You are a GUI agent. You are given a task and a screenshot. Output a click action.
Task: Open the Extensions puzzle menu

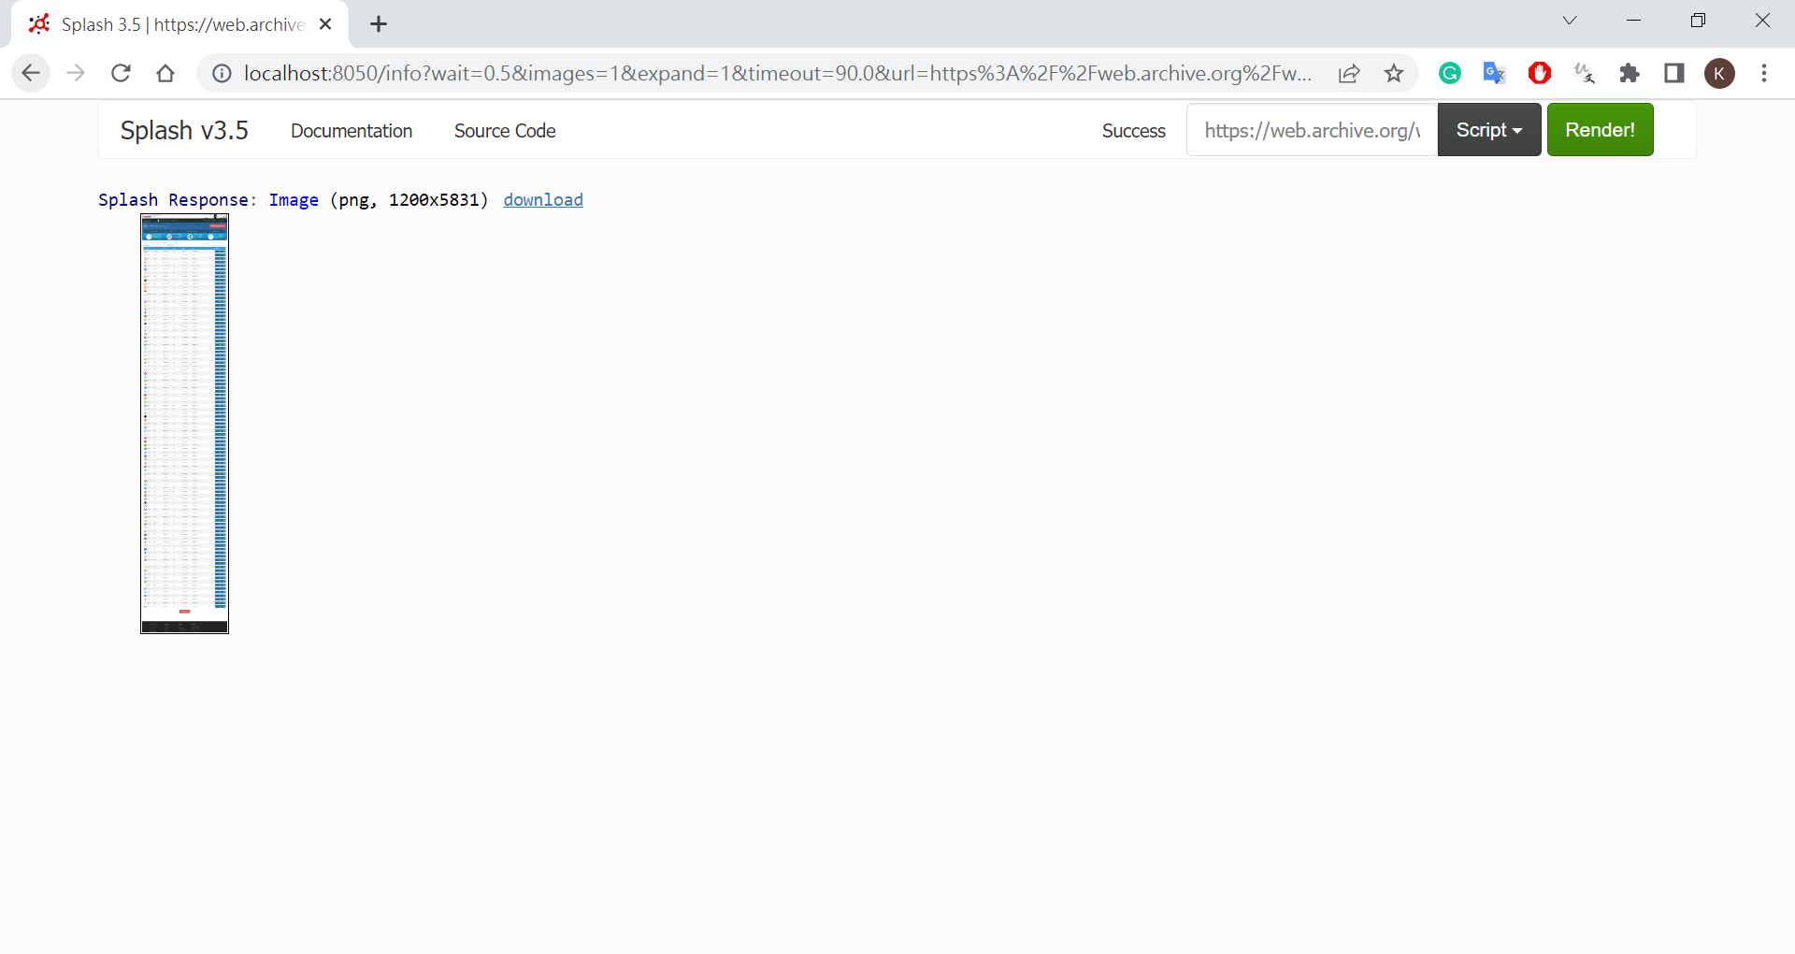point(1630,73)
